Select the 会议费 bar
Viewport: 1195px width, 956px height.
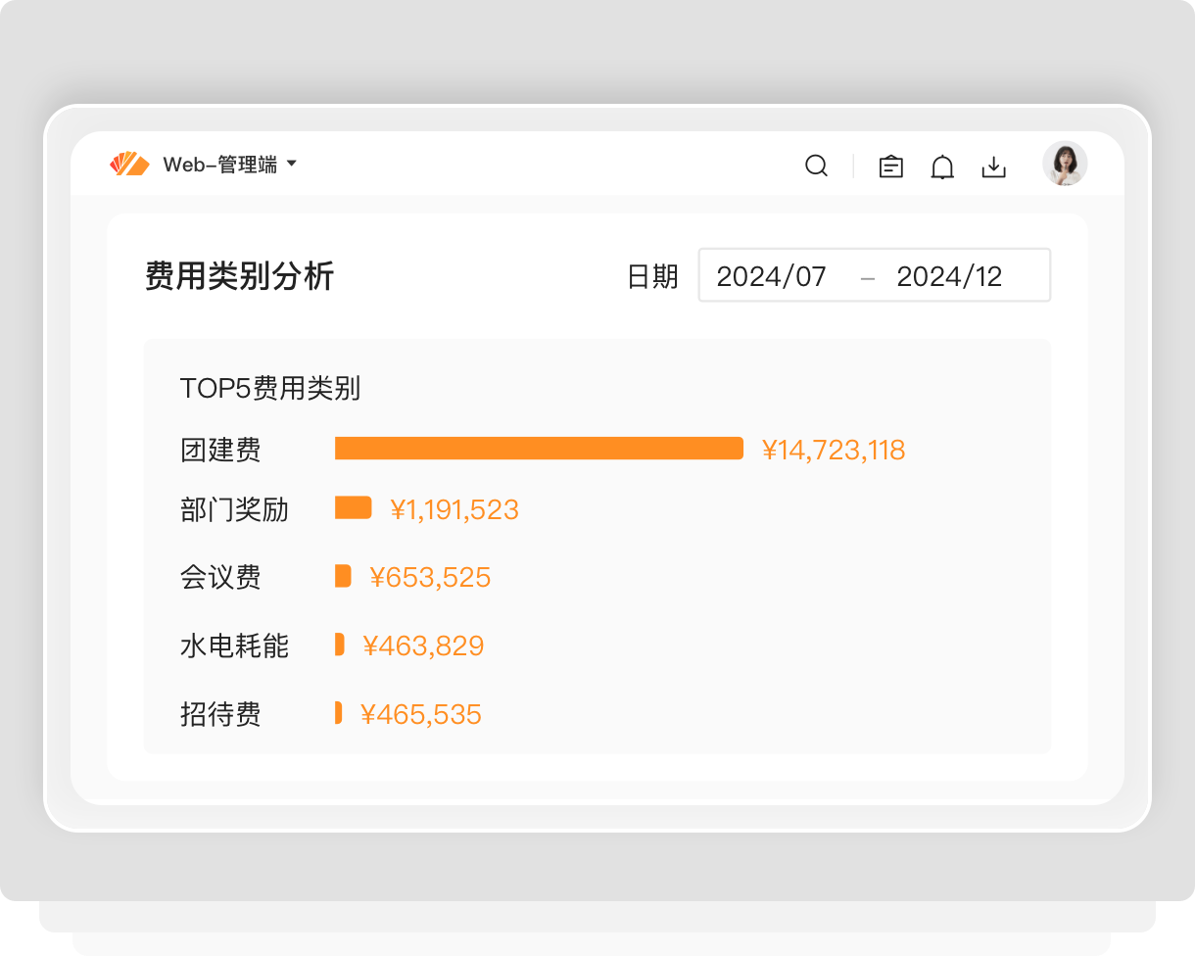[x=343, y=576]
